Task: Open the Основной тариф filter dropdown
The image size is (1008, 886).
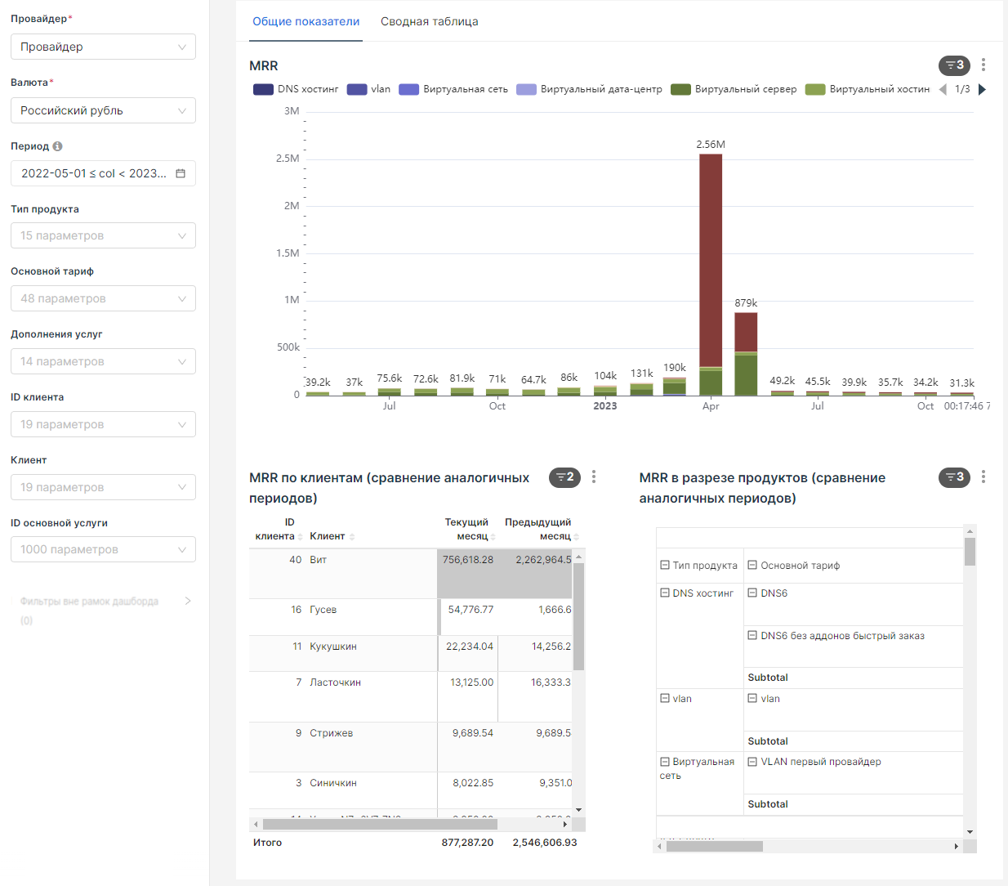Action: coord(103,298)
